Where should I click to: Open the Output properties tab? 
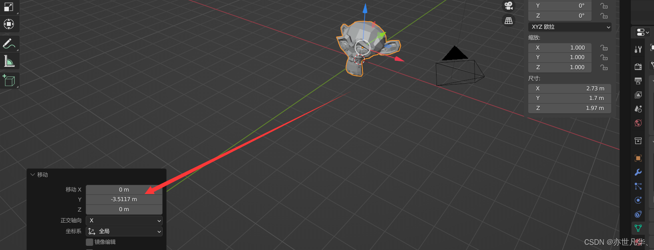[638, 81]
